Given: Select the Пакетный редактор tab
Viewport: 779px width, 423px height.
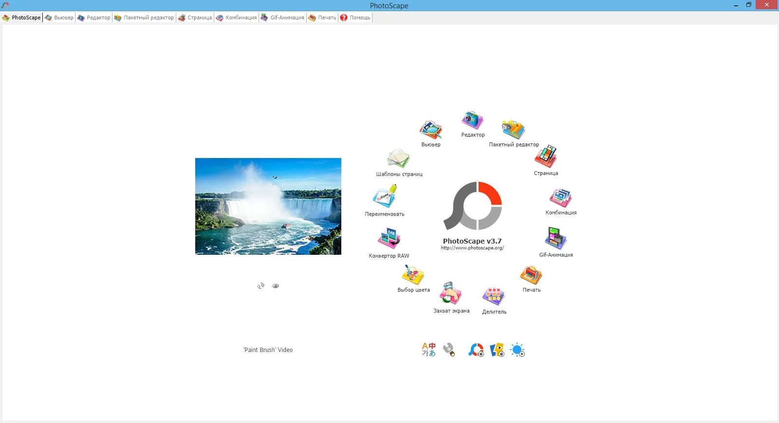Looking at the screenshot, I should (x=144, y=18).
